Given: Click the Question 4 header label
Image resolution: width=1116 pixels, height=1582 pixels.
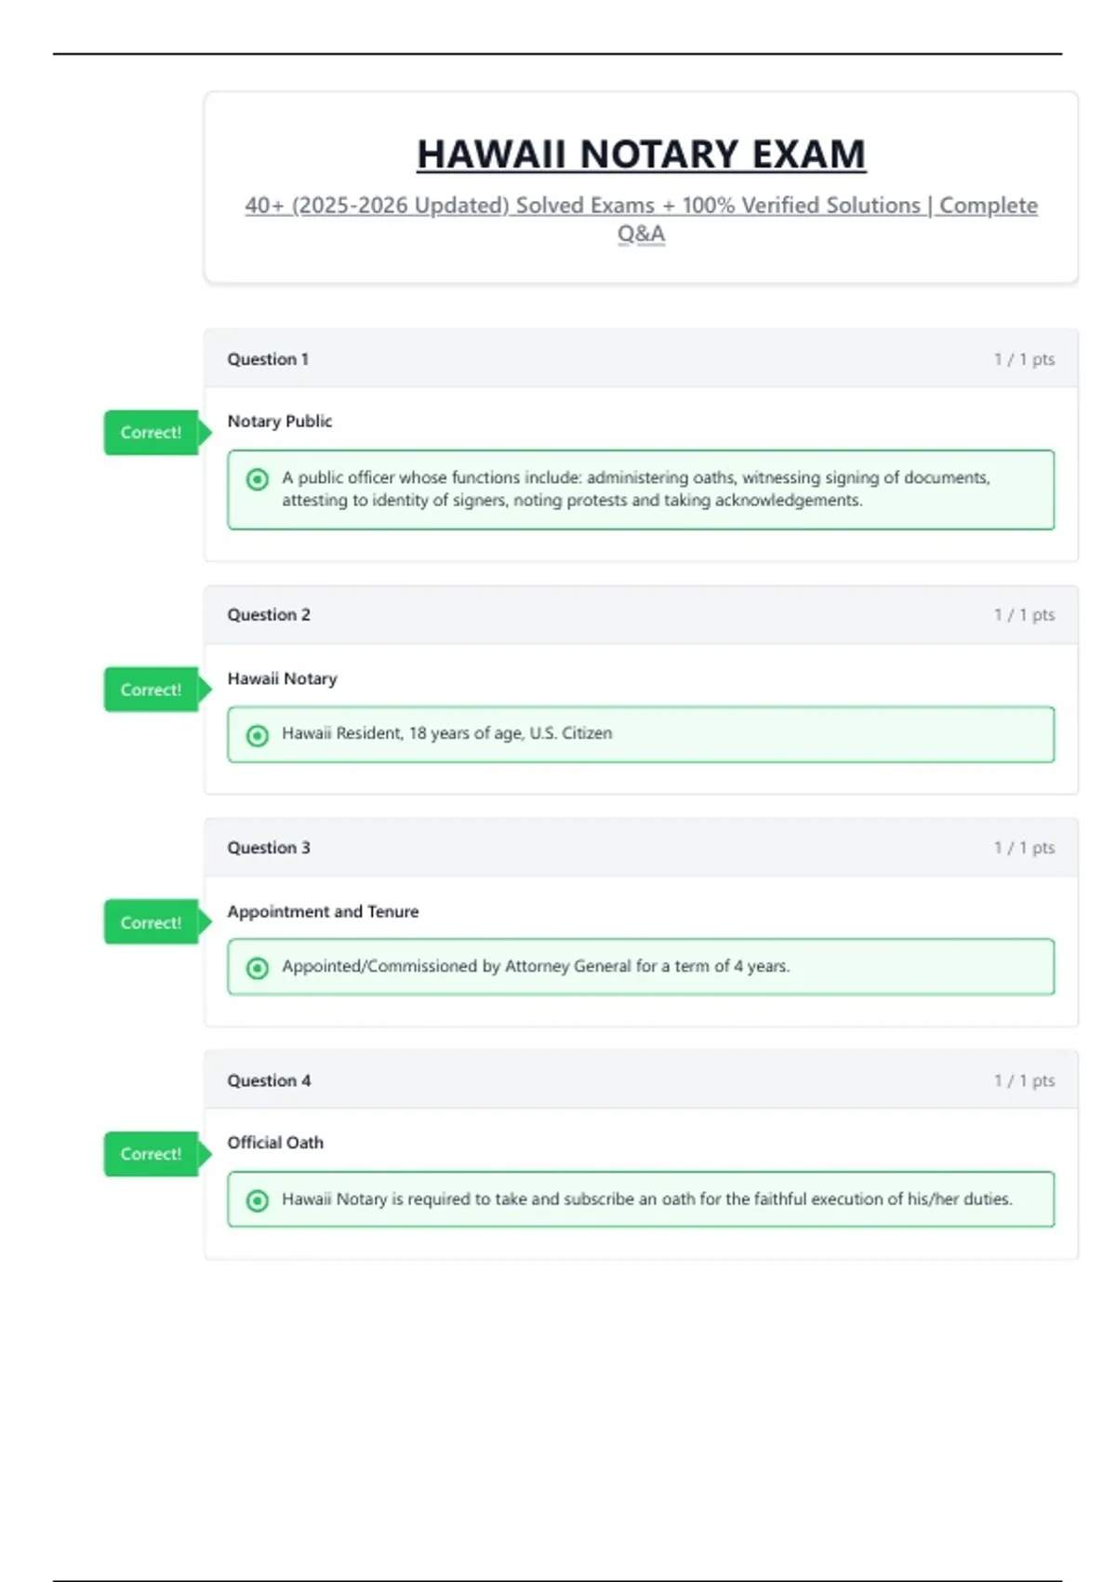Looking at the screenshot, I should (269, 1080).
